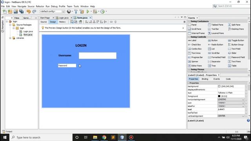This screenshot has height=141, width=251.
Task: Click the background color swatch in Properties
Action: click(x=219, y=86)
